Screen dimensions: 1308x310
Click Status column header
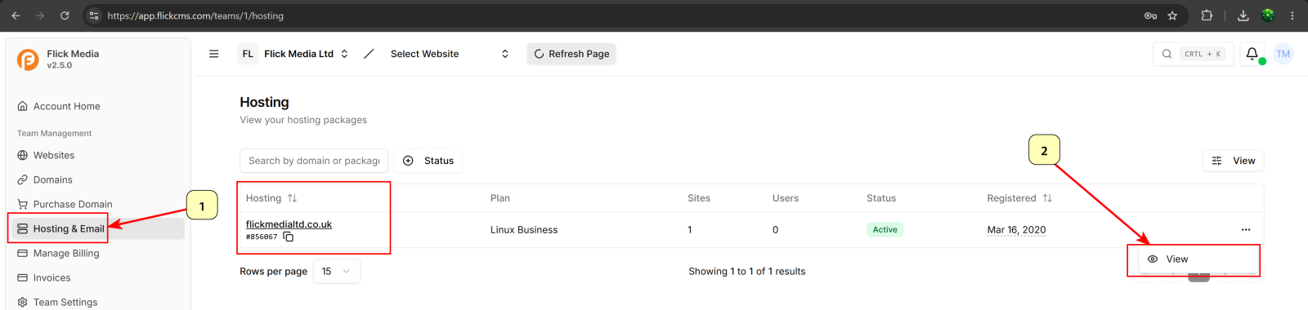pyautogui.click(x=881, y=198)
